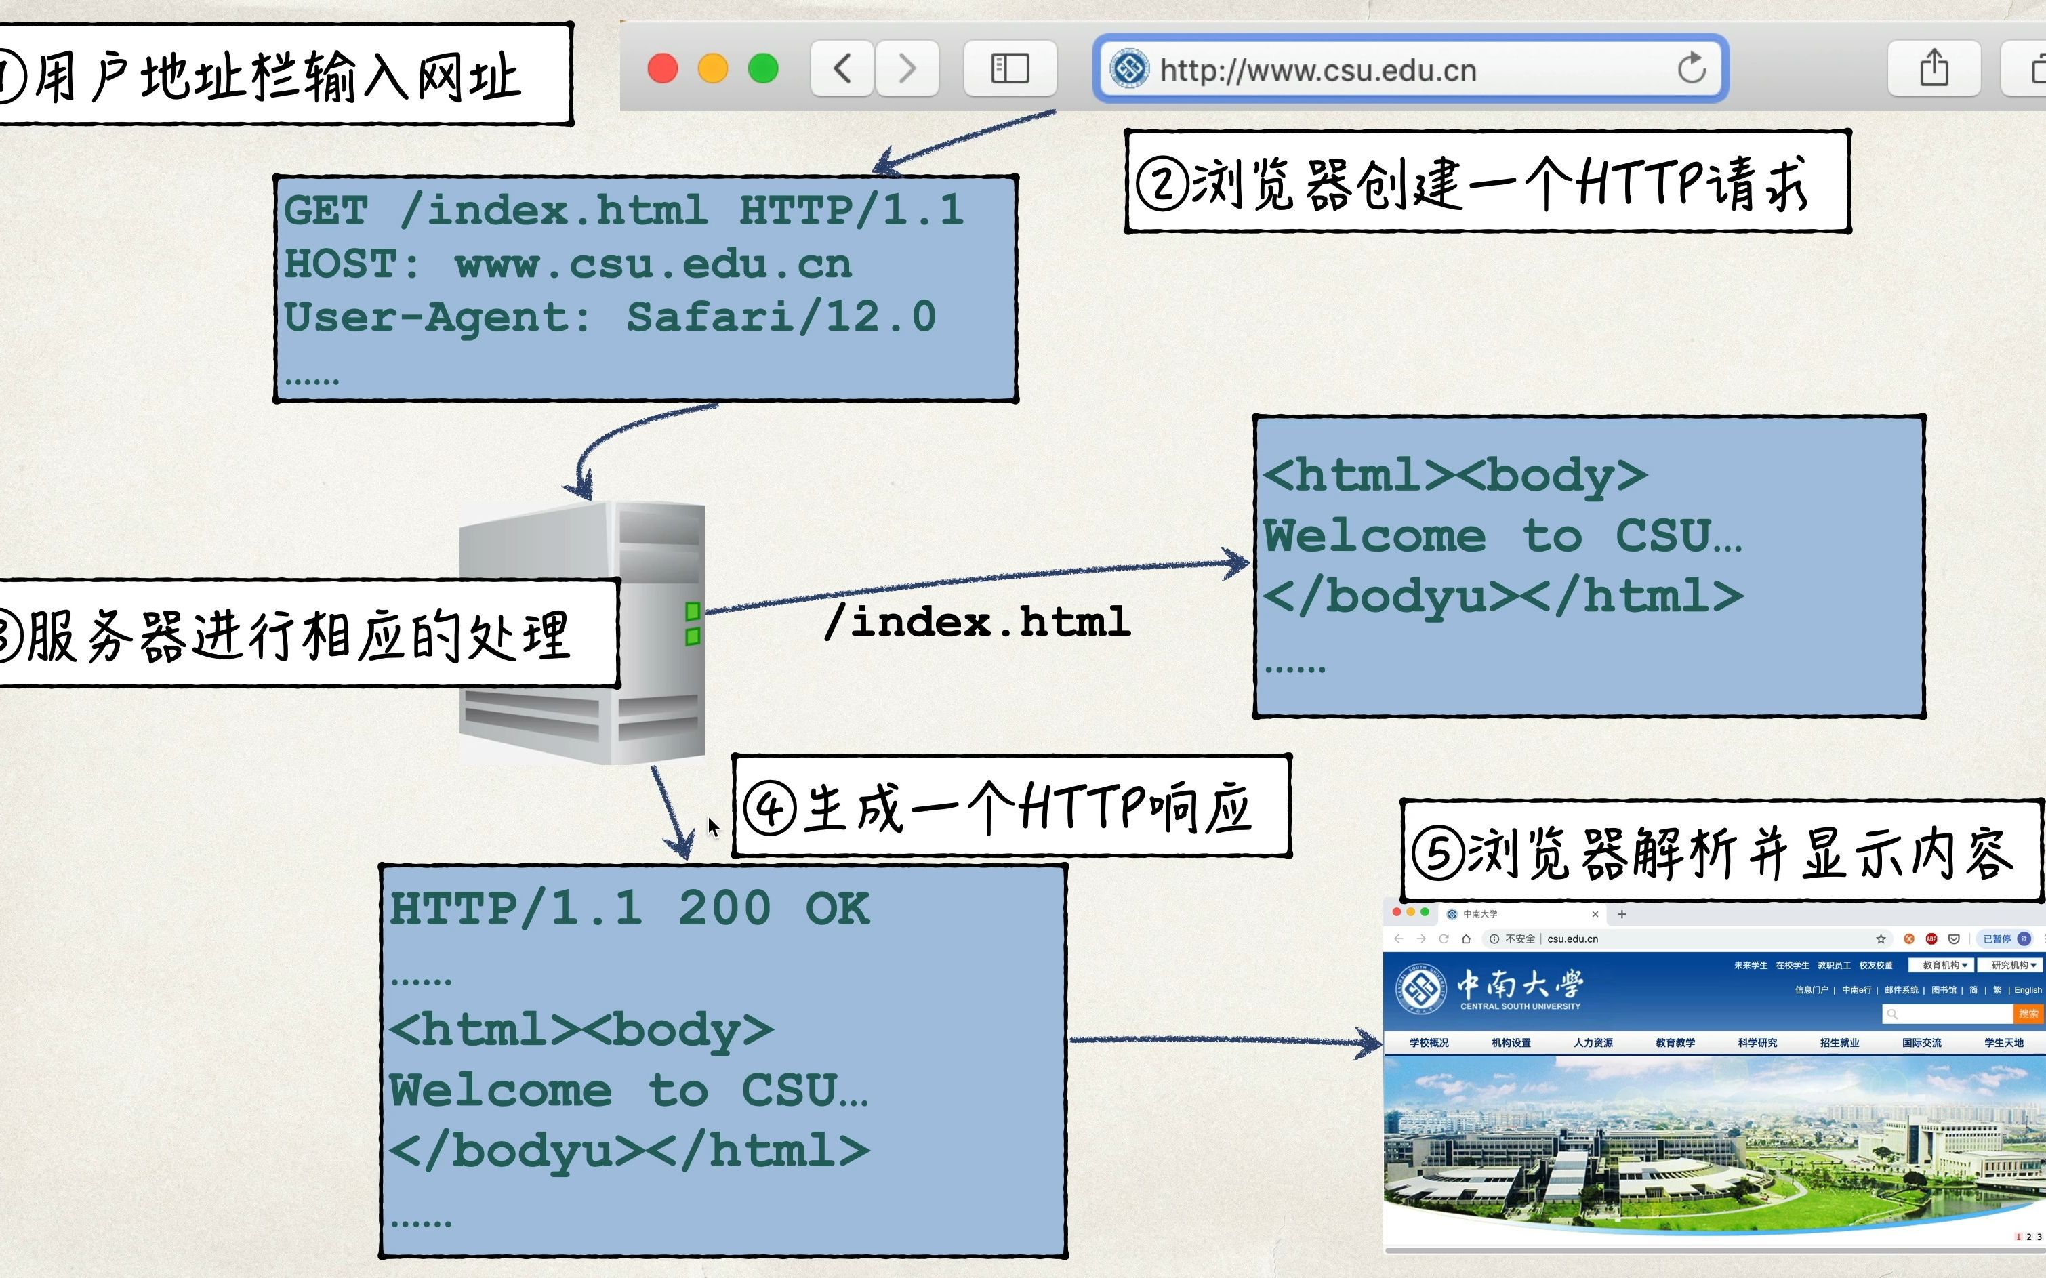The image size is (2046, 1278).
Task: Click the Central South University logo emblem
Action: tap(1420, 988)
